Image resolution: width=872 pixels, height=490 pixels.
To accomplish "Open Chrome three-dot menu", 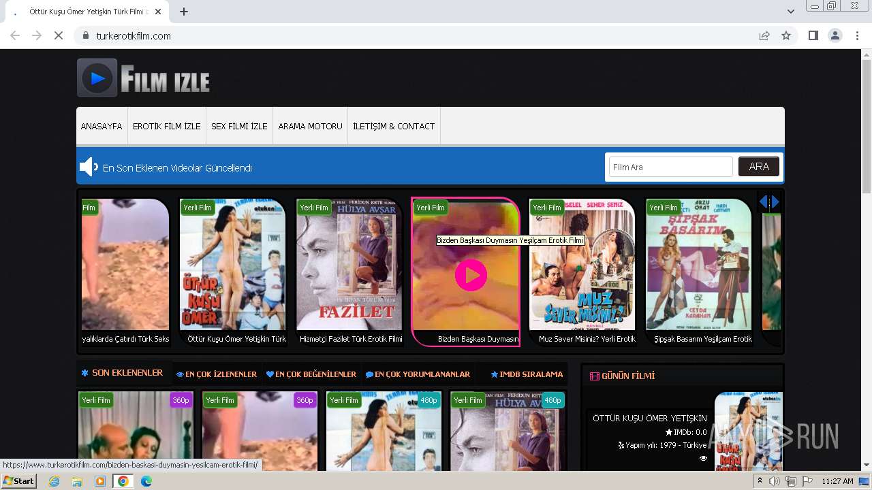I will coord(857,36).
